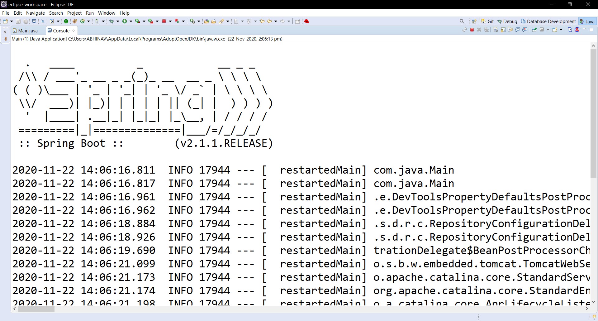598x321 pixels.
Task: Click the horizontal scrollbar thumb in console
Action: coord(36,309)
